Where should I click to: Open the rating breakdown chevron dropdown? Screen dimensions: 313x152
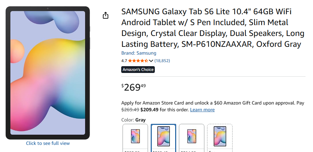(x=151, y=61)
